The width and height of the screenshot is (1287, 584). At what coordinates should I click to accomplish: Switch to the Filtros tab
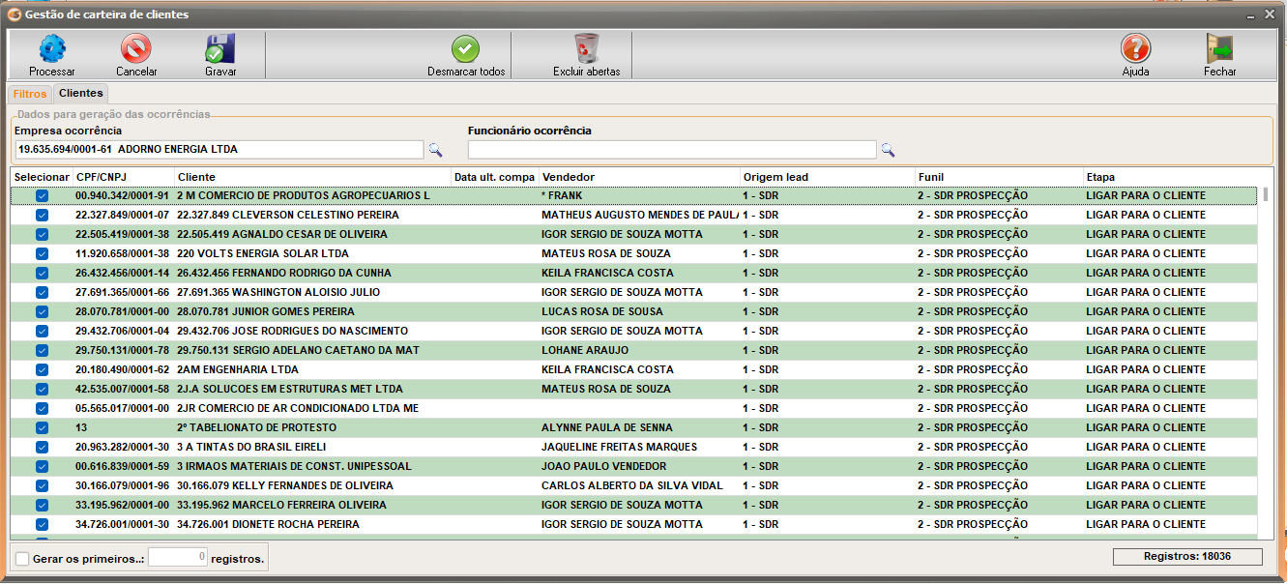pyautogui.click(x=29, y=94)
